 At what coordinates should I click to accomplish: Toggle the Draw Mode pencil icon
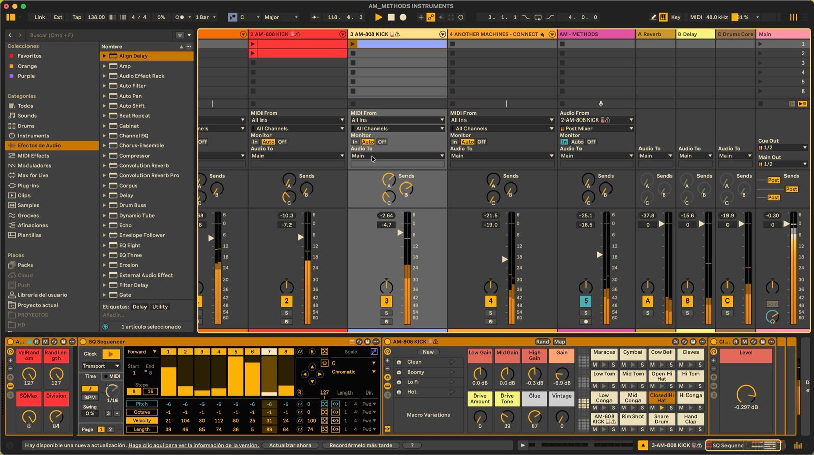654,17
